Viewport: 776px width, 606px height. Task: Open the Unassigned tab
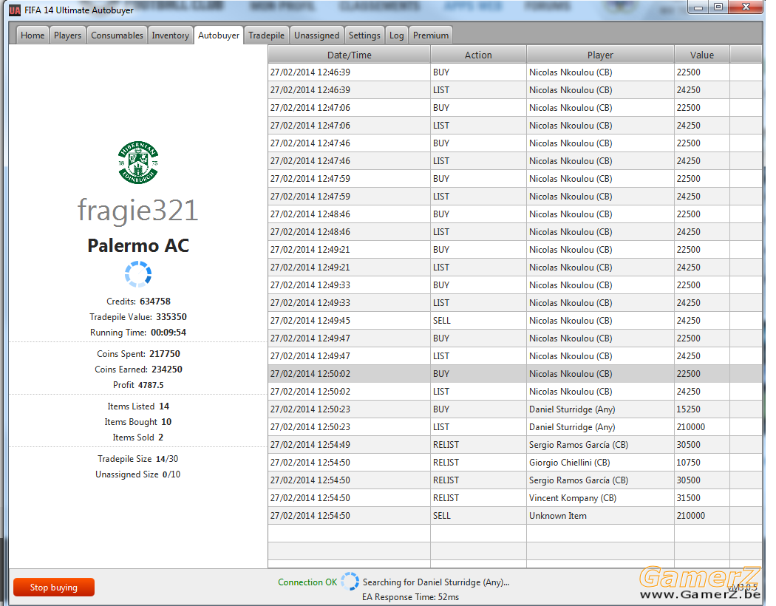317,35
